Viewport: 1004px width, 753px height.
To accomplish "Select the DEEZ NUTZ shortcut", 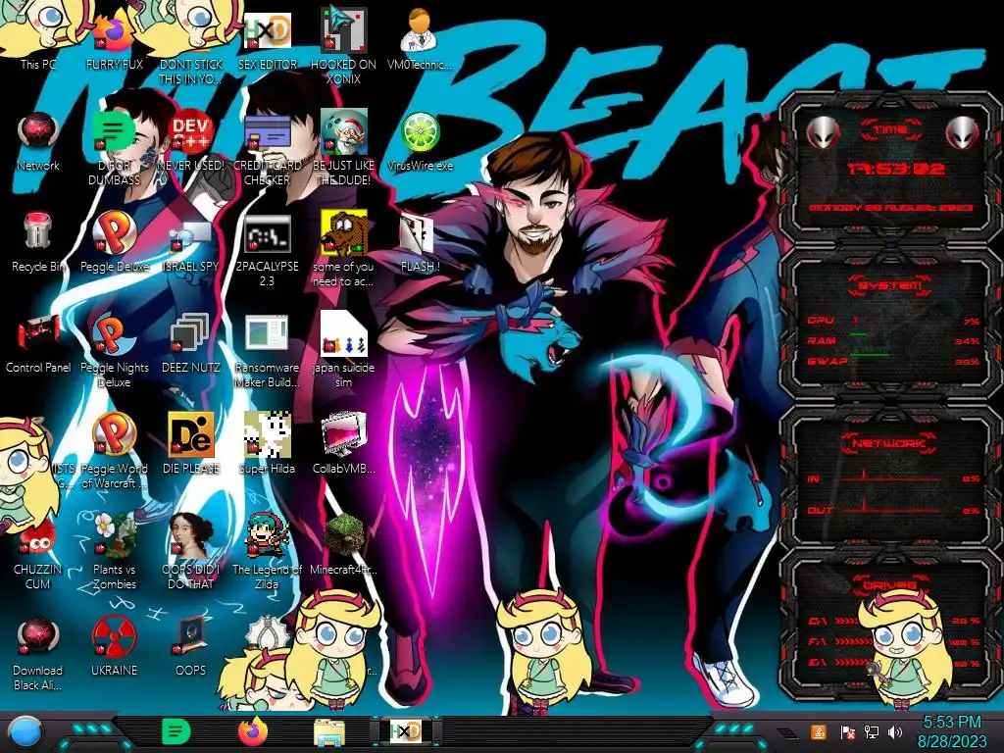I will coord(191,344).
